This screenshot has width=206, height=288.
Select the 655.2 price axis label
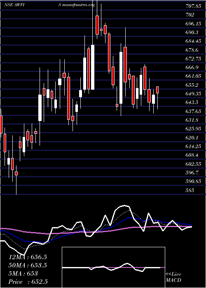[192, 85]
